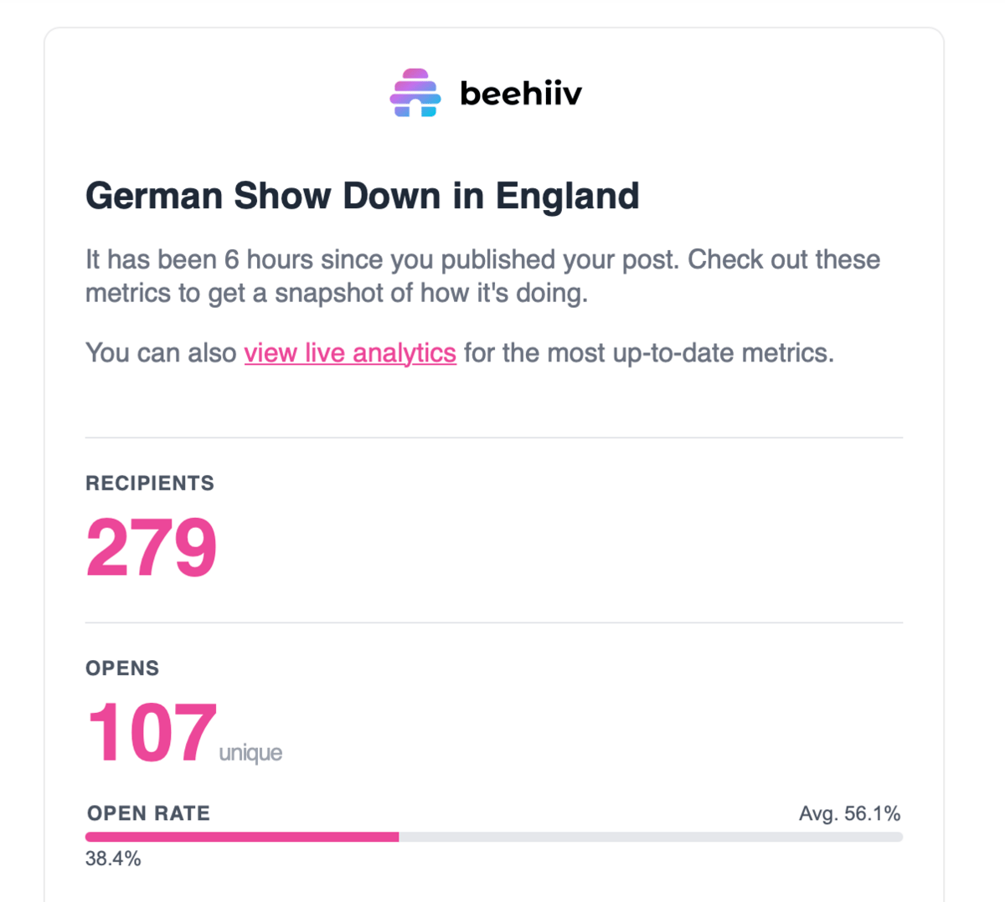Open the view live analytics link
The height and width of the screenshot is (902, 1005).
pos(350,353)
